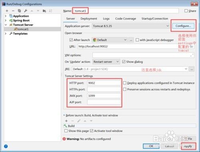Click the Application type icon in tree
200x152 pixels.
[11, 16]
